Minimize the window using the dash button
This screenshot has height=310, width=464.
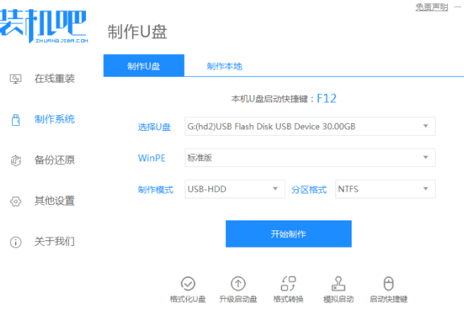[458, 7]
